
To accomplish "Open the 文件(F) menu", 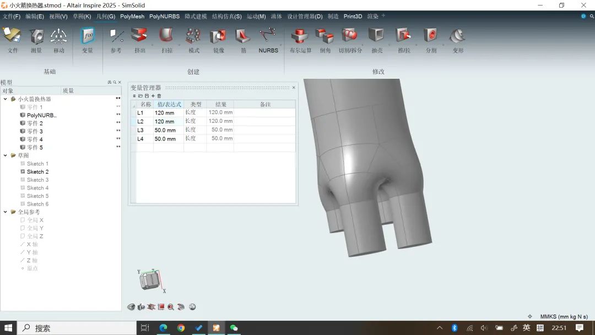I will 11,17.
